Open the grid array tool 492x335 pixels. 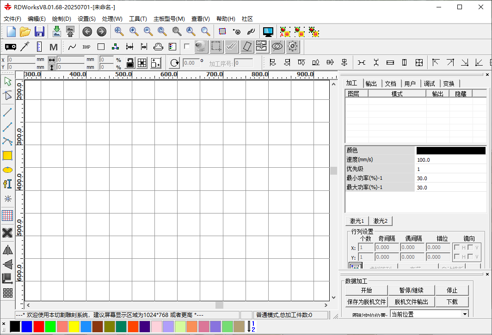pos(7,292)
